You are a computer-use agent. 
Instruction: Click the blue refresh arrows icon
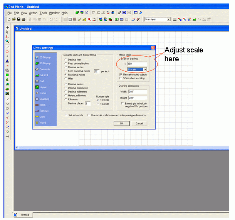pyautogui.click(x=87, y=13)
